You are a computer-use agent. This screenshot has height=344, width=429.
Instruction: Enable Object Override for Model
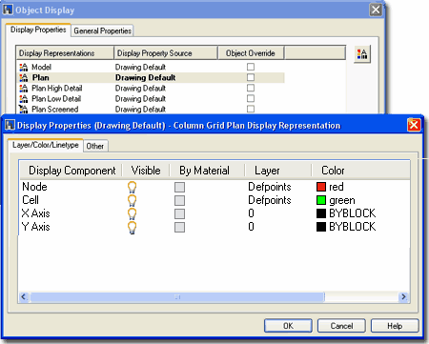click(251, 67)
